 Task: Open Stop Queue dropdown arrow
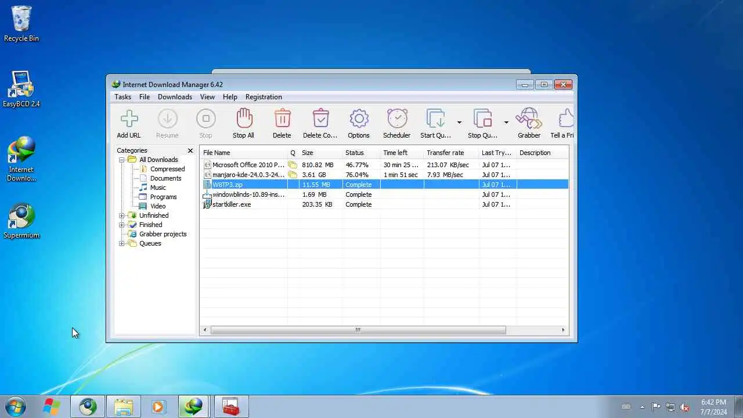506,122
